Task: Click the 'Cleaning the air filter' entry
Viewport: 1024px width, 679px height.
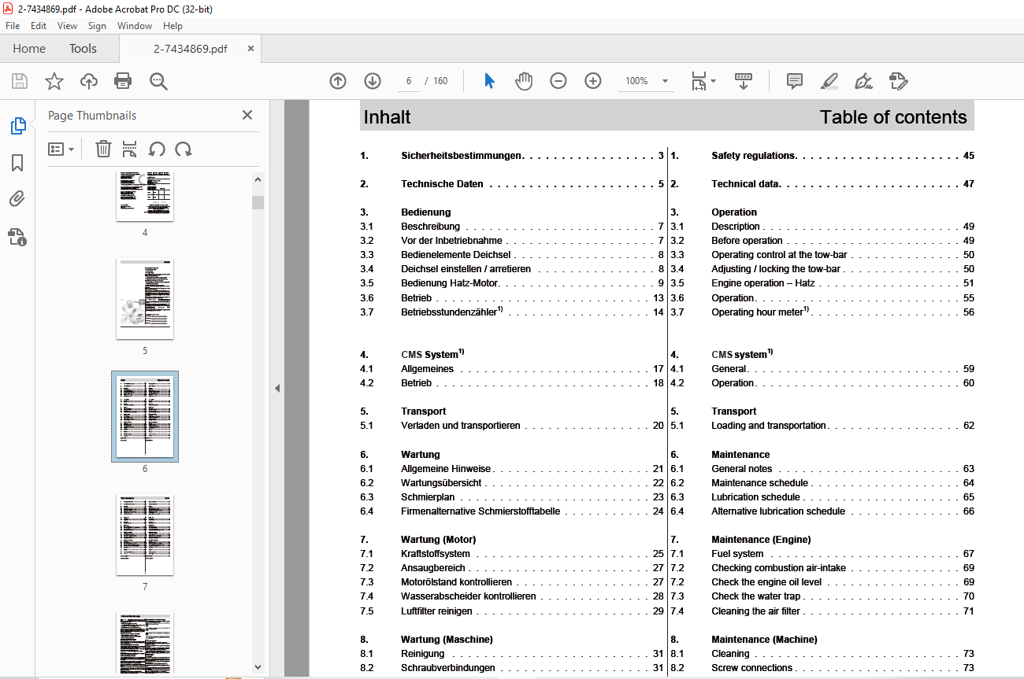Action: pos(755,611)
